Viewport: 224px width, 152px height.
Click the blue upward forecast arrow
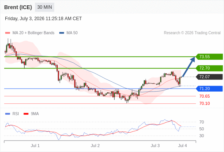pyautogui.click(x=189, y=67)
